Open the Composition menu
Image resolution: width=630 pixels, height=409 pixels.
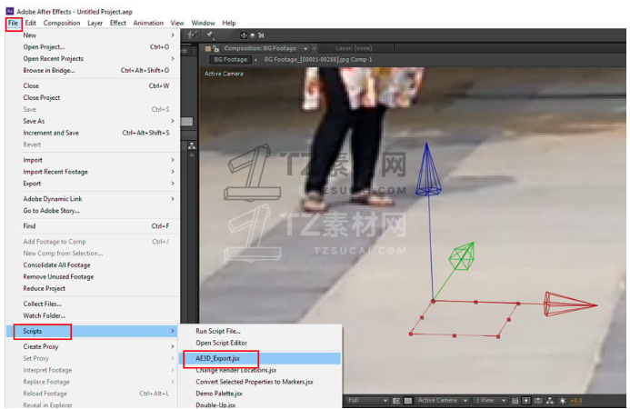pos(62,24)
